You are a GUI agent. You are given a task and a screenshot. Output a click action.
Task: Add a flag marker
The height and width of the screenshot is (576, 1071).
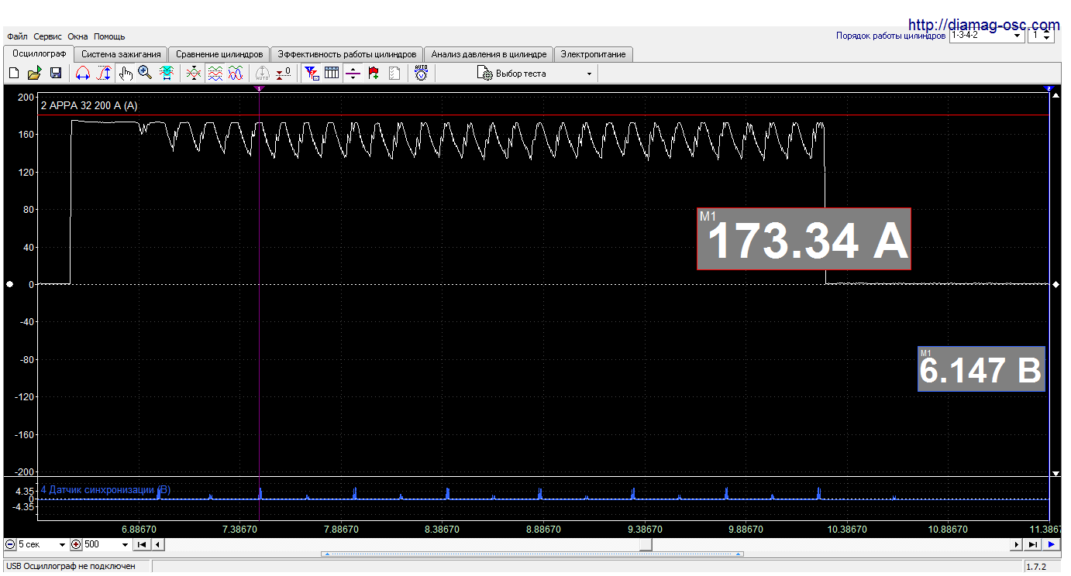(x=374, y=73)
